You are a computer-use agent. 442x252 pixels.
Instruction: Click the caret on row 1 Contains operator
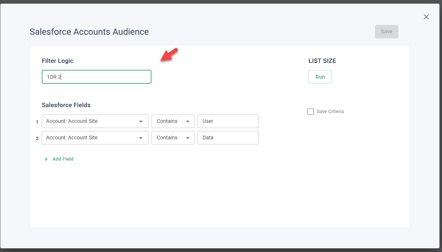point(188,121)
